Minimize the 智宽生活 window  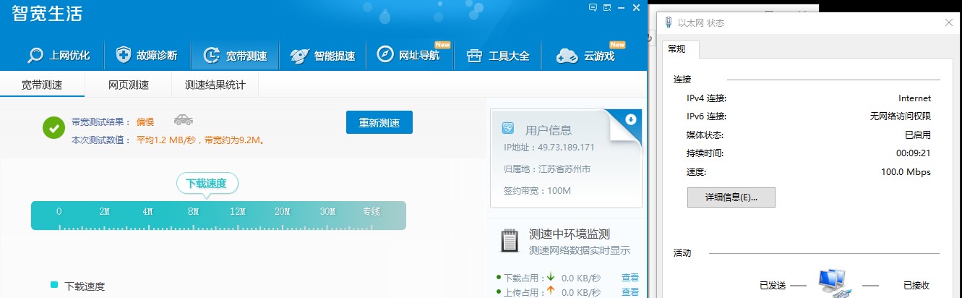click(622, 7)
